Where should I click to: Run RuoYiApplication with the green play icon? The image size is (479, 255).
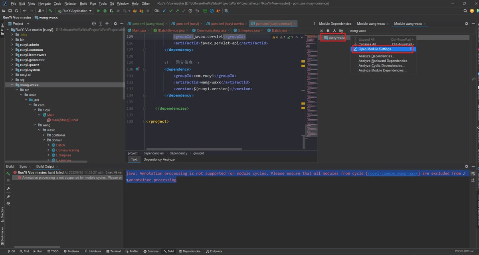tap(99, 11)
